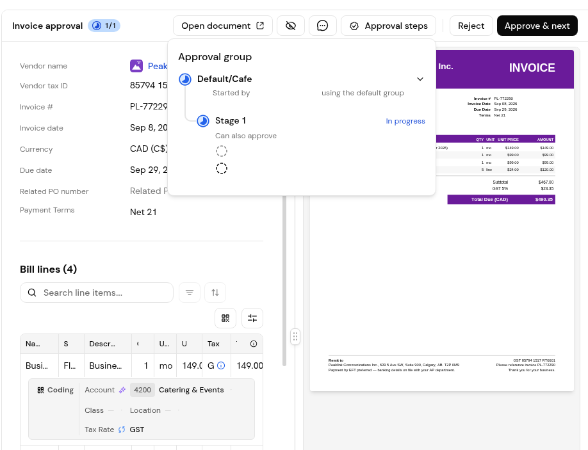Click the In progress status label
Viewport: 588px width, 450px height.
405,121
